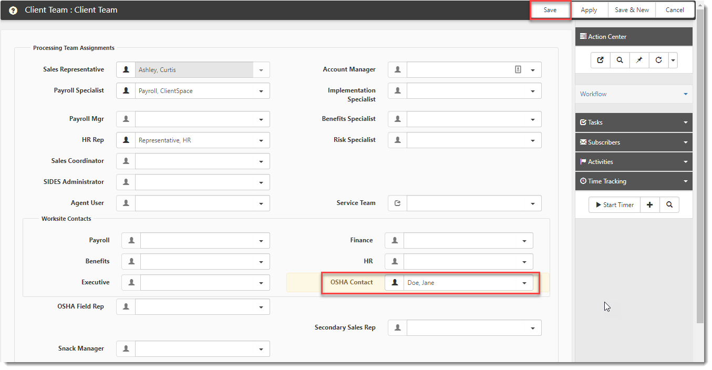Start the time tracking timer
This screenshot has height=370, width=712.
coord(614,205)
